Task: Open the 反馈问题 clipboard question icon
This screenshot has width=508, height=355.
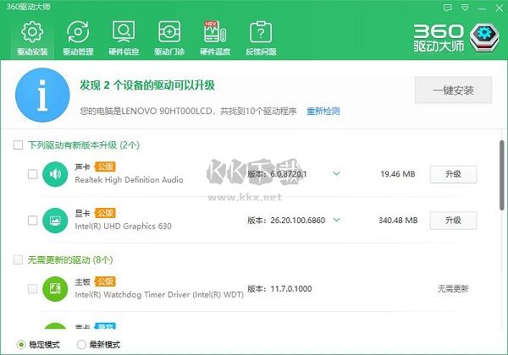Action: click(x=261, y=31)
